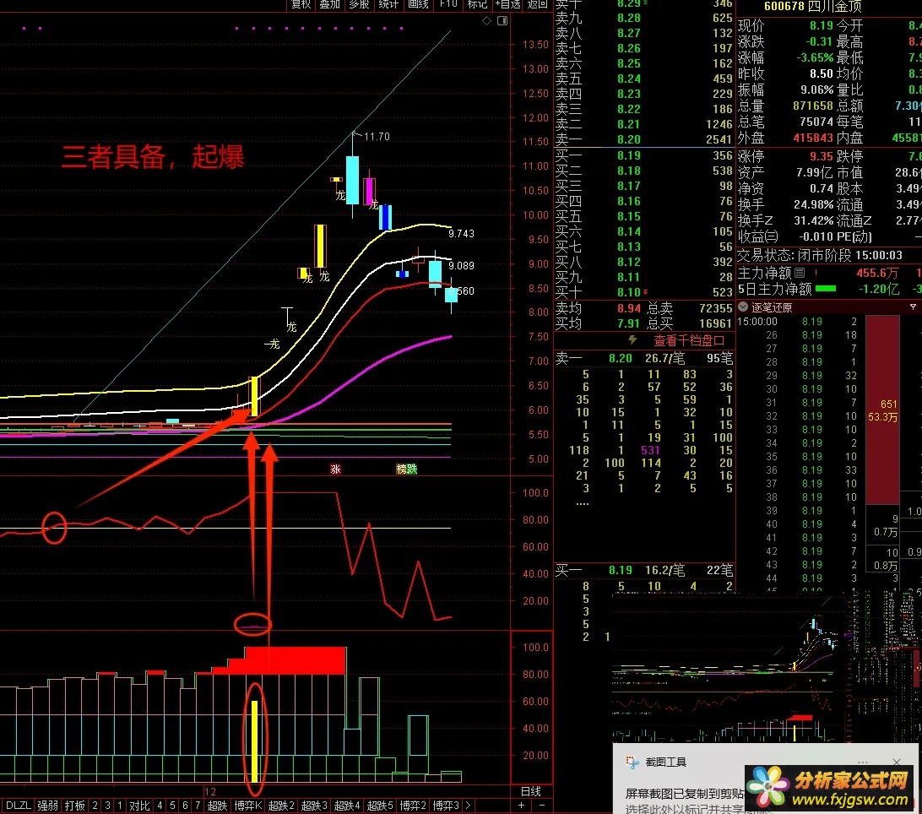Click the 标记 mark button
Image resolution: width=922 pixels, height=814 pixels.
(477, 5)
